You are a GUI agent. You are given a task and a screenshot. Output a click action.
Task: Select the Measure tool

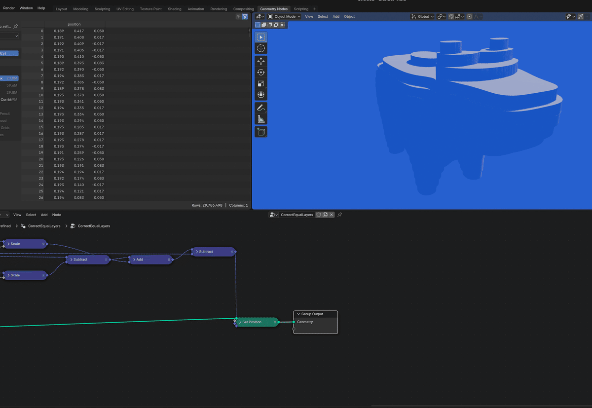(261, 119)
